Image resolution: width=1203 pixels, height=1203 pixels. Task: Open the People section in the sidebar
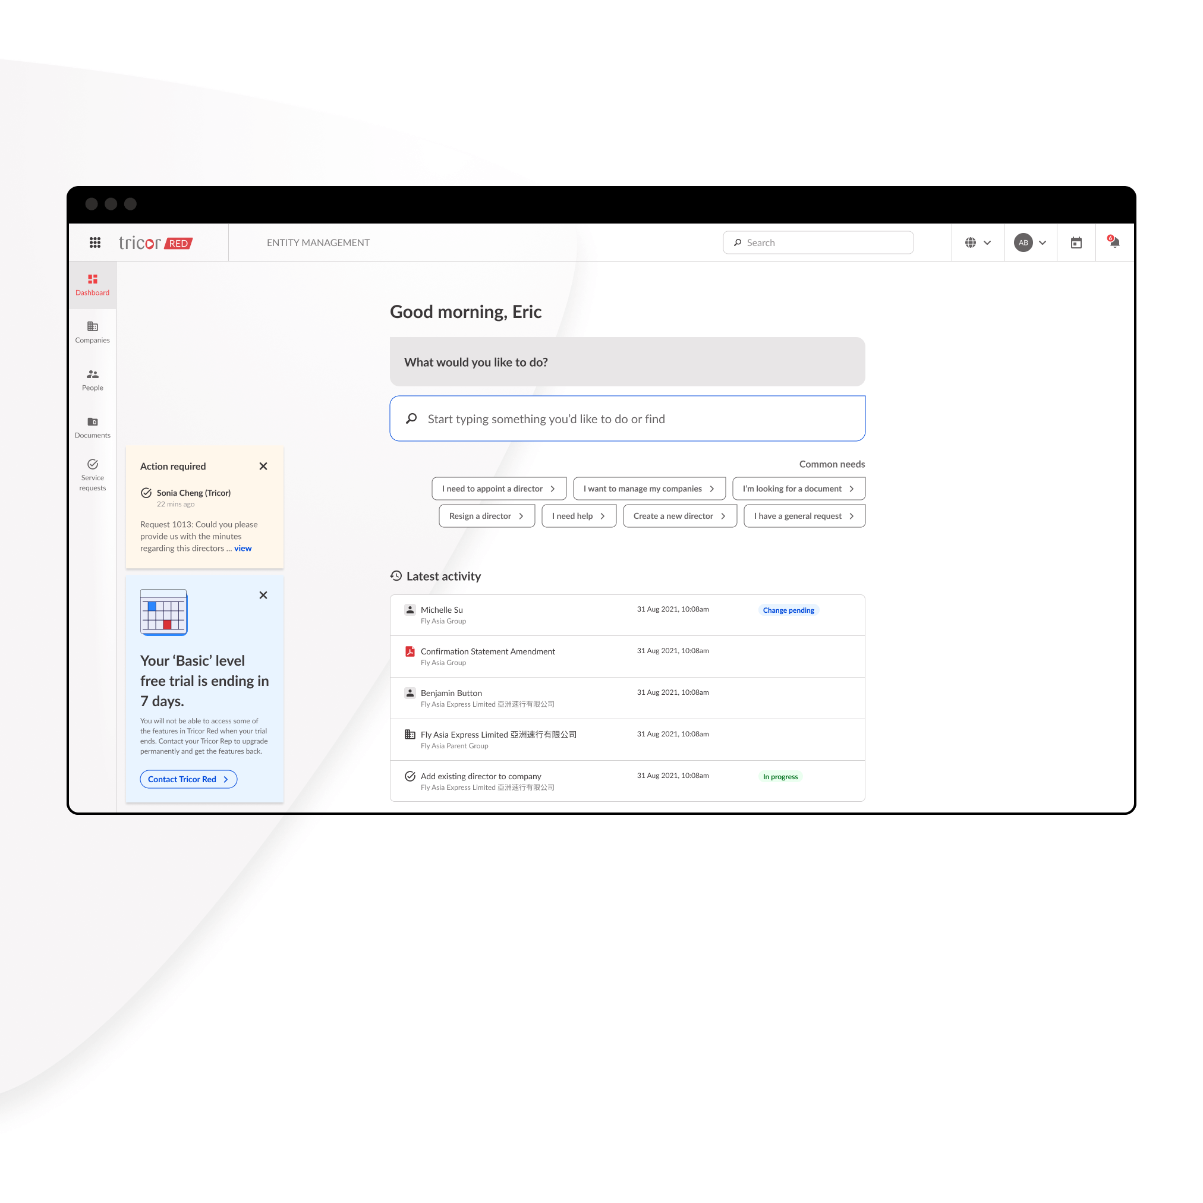click(x=92, y=380)
